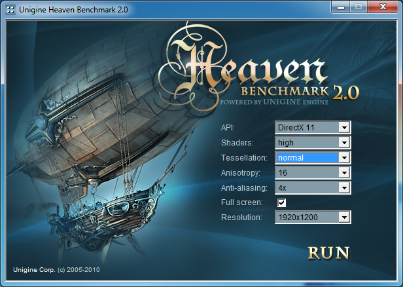Viewport: 403px width, 287px height.
Task: Click the Full screen label
Action: [242, 202]
